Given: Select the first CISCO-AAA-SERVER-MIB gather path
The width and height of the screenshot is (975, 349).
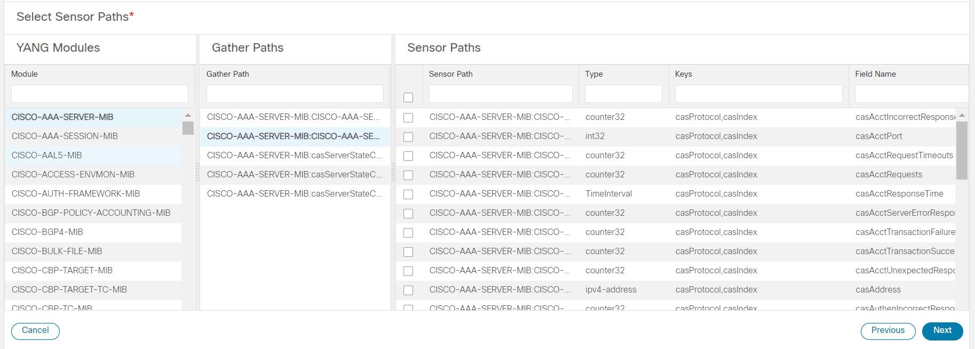Looking at the screenshot, I should tap(295, 117).
